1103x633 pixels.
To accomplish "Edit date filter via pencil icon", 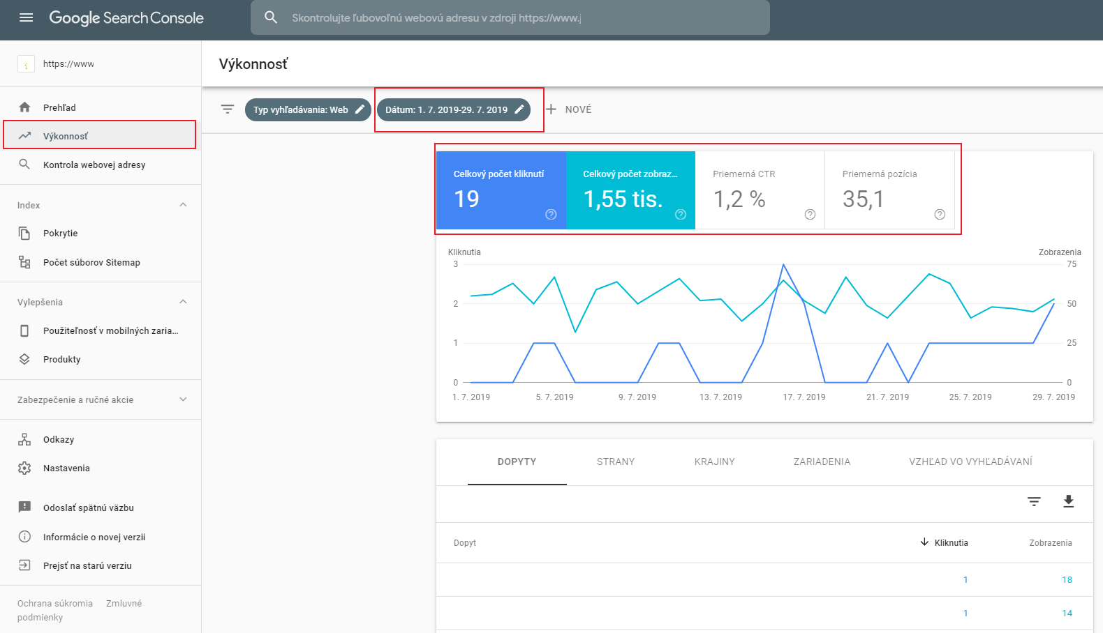I will [x=519, y=109].
